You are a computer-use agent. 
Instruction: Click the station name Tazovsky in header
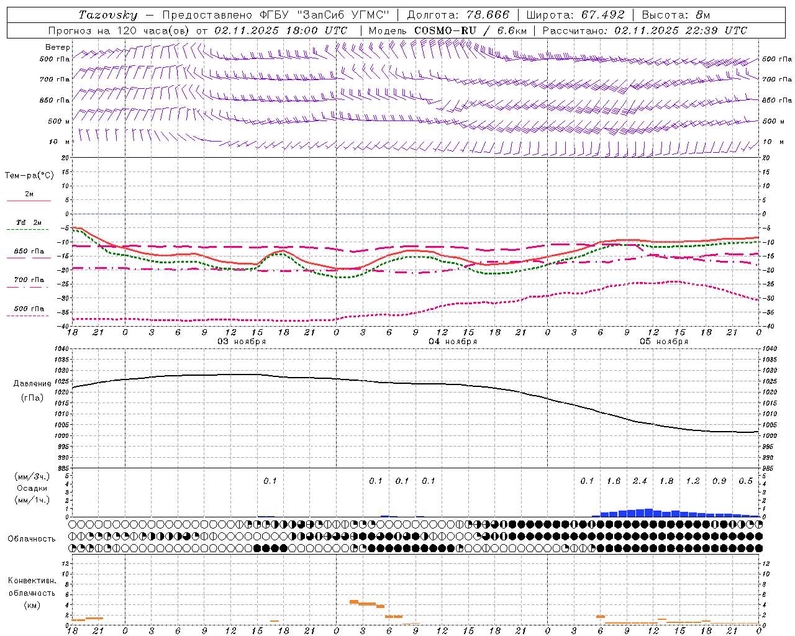click(107, 15)
